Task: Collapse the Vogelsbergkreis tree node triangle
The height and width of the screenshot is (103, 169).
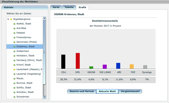Action: click(8, 19)
